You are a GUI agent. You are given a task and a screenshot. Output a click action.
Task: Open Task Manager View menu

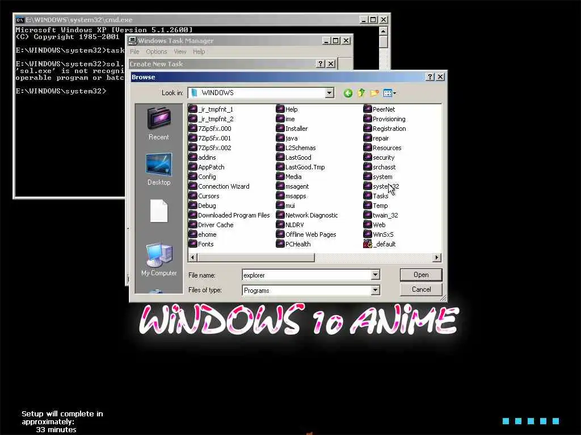point(180,52)
